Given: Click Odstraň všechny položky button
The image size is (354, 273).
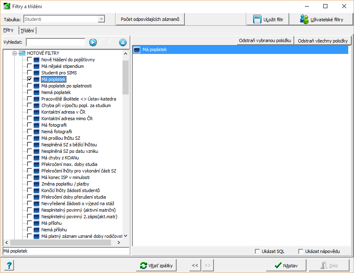Looking at the screenshot, I should (x=322, y=41).
